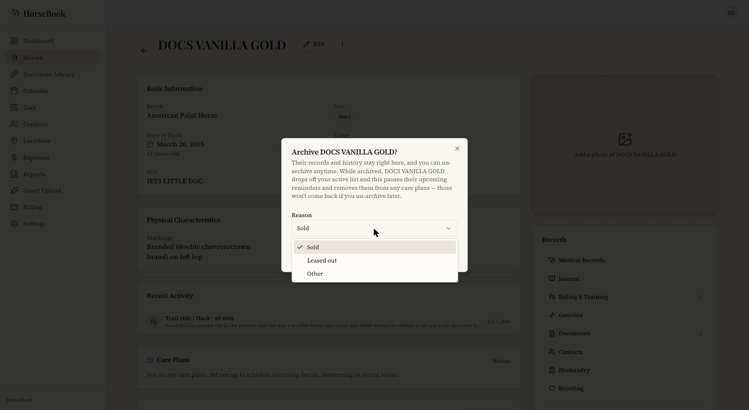The image size is (749, 410).
Task: Open the Billing sidebar label
Action: coord(32,207)
